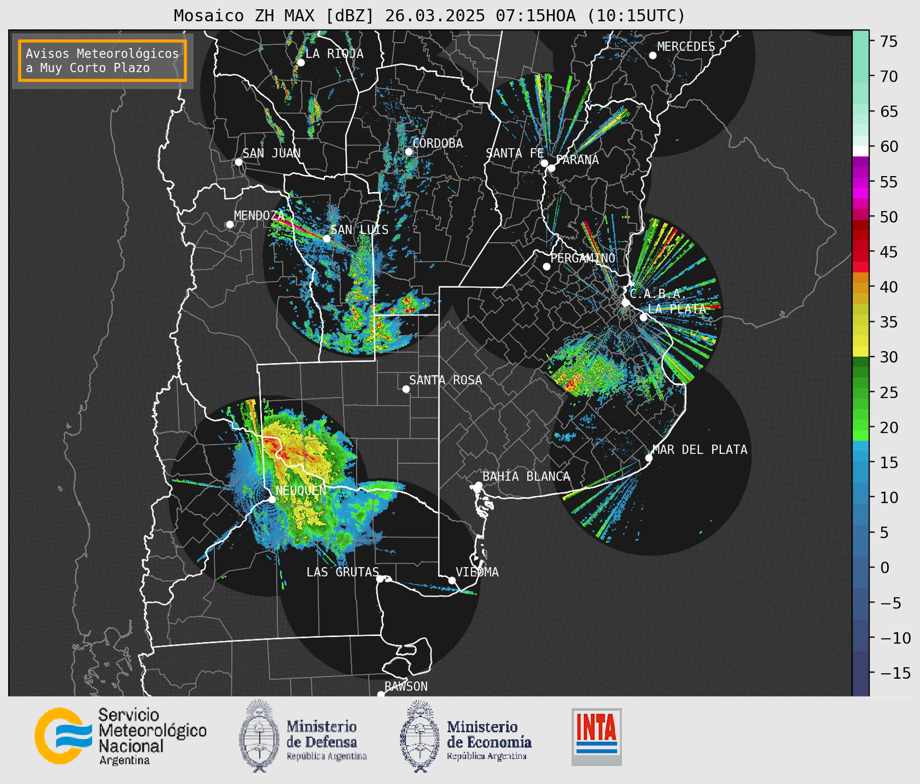Click the Ministerio de Economía text

(489, 734)
